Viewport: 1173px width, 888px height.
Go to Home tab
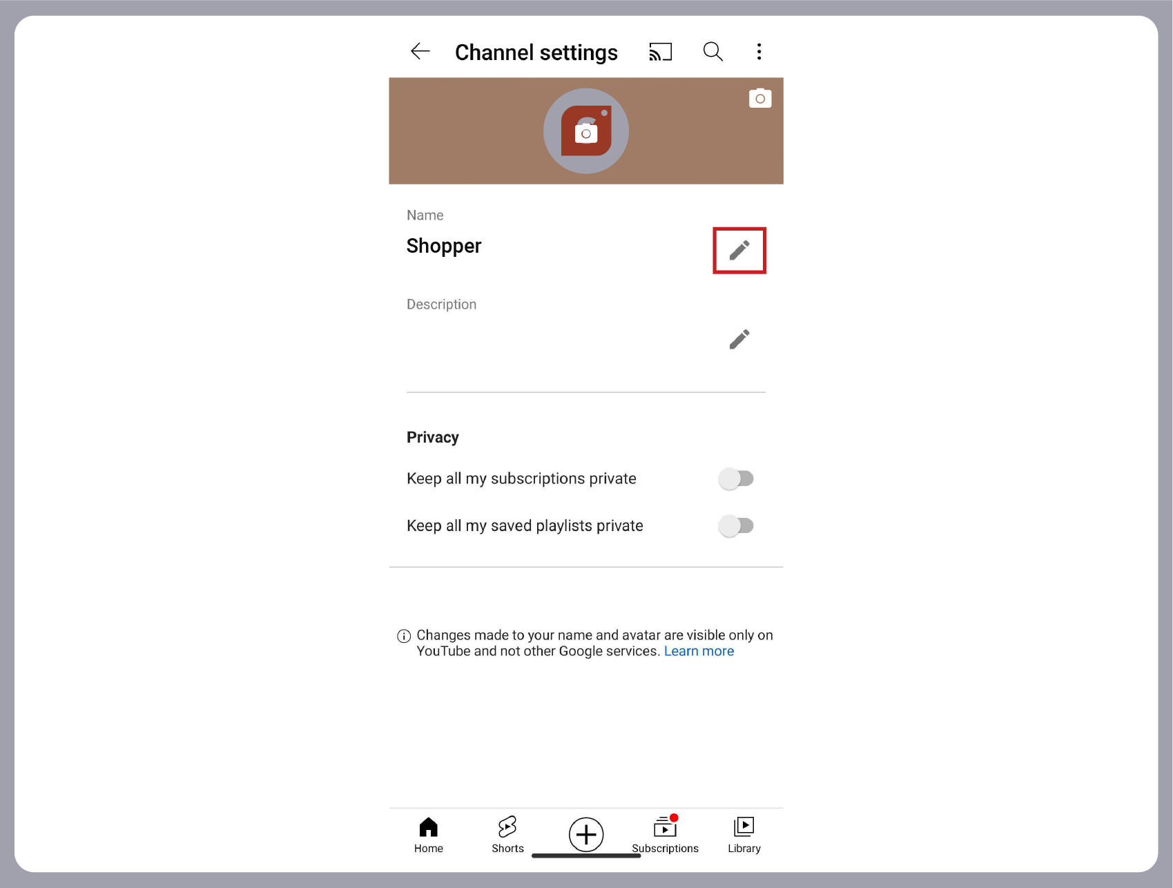[429, 835]
